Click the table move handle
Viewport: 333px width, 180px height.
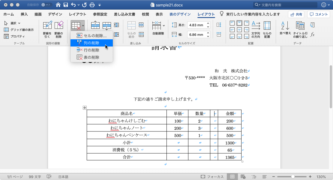tap(85, 108)
